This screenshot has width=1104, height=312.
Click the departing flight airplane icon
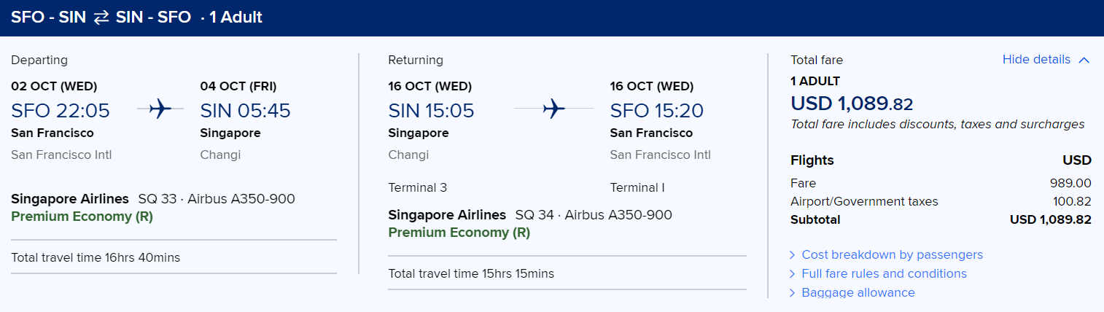pyautogui.click(x=160, y=110)
